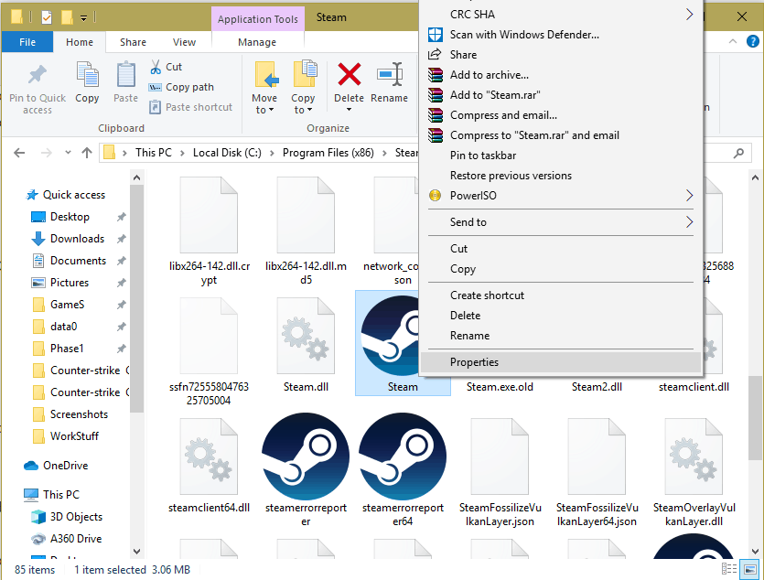764x580 pixels.
Task: Select the steamclient64.dll file
Action: click(x=209, y=465)
